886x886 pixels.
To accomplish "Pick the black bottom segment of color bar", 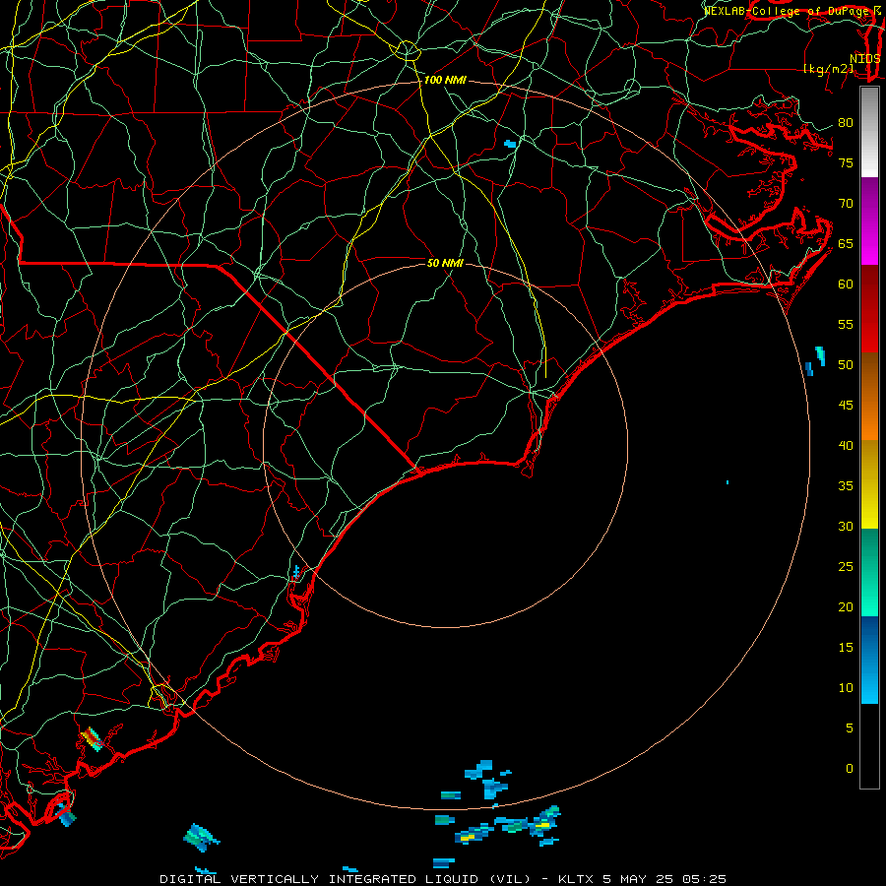I will pyautogui.click(x=869, y=746).
